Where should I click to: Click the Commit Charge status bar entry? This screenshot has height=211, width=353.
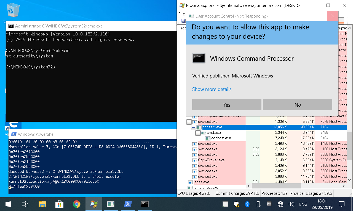click(237, 193)
